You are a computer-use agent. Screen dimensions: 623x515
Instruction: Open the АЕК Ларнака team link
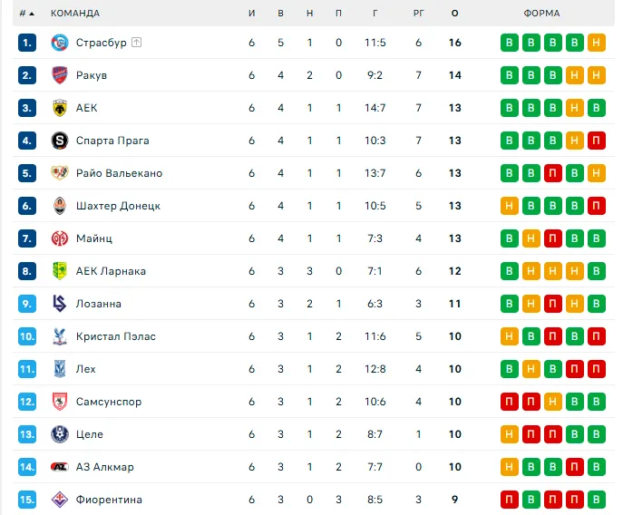pyautogui.click(x=111, y=271)
